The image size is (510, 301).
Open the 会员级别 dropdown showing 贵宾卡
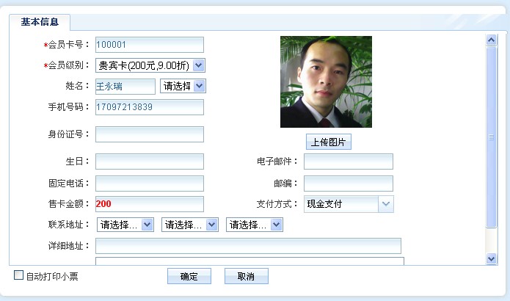tap(150, 65)
